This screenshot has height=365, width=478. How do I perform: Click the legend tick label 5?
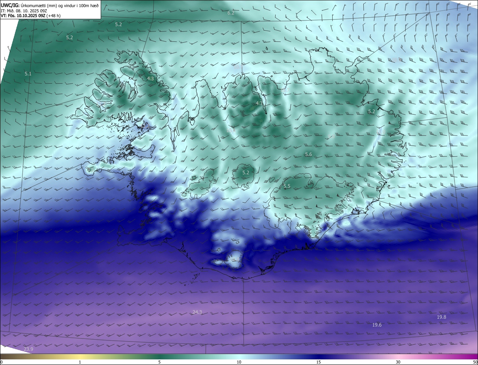pyautogui.click(x=159, y=362)
